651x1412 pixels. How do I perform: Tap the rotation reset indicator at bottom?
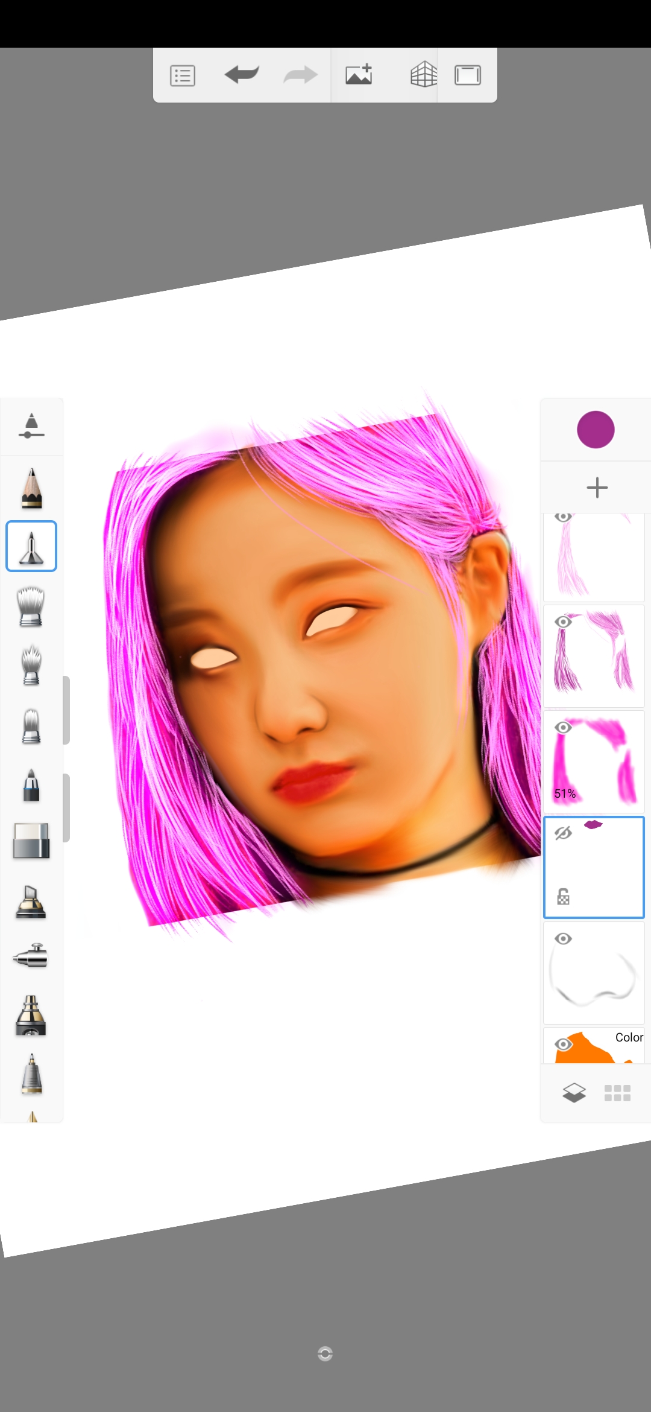tap(325, 1354)
